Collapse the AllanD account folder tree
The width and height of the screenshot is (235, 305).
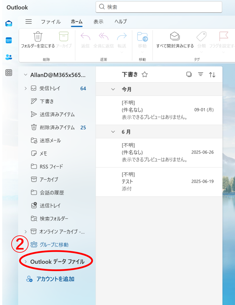pos(26,75)
